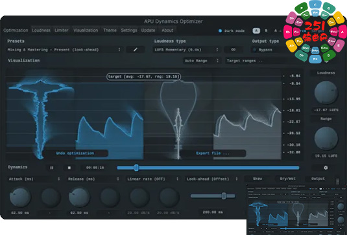Viewport: 347px width, 235px height.
Task: Click the second Linear rate knob
Action: click(x=169, y=197)
